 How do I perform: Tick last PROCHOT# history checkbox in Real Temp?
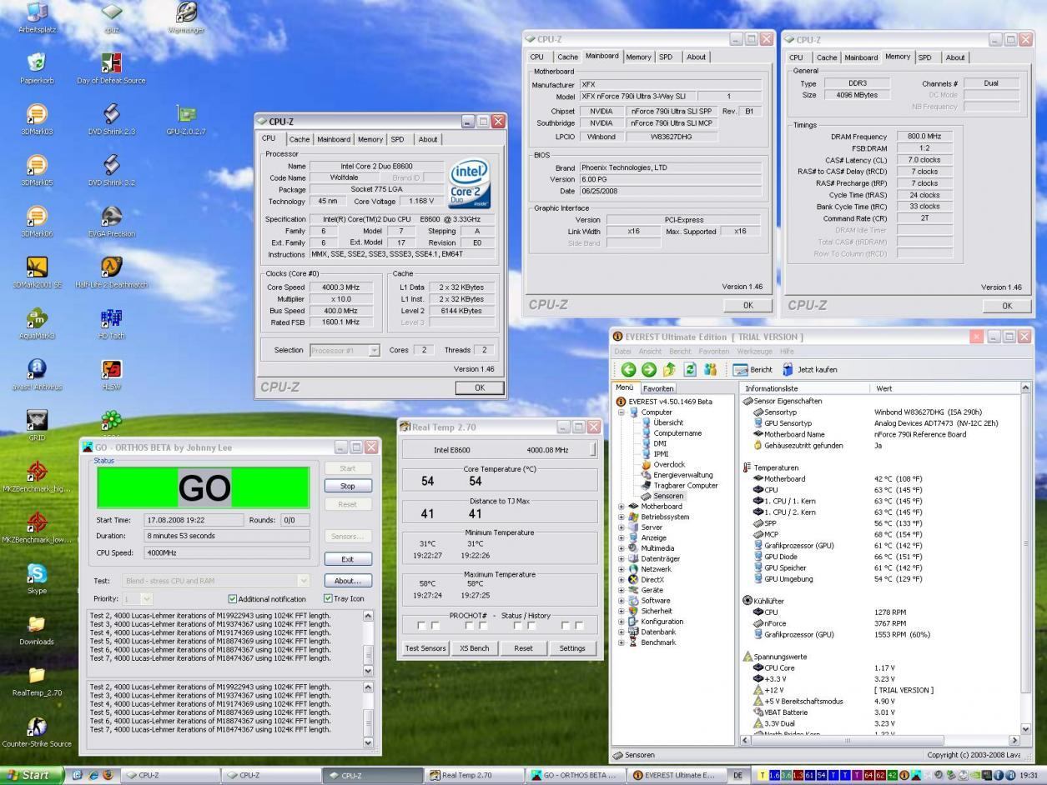(579, 625)
